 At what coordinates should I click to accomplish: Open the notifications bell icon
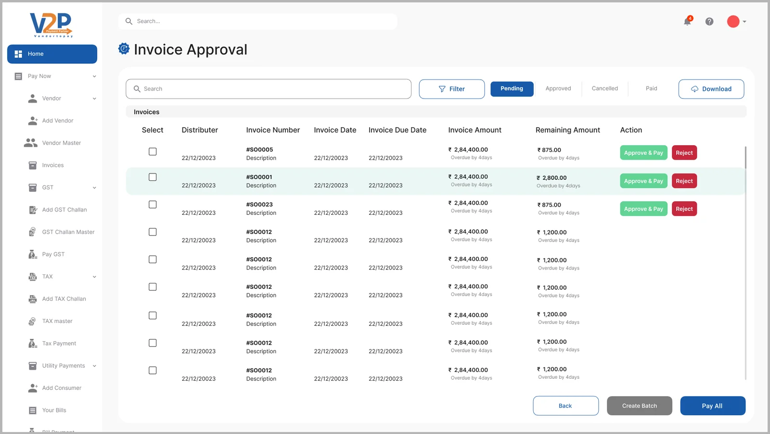pos(687,22)
